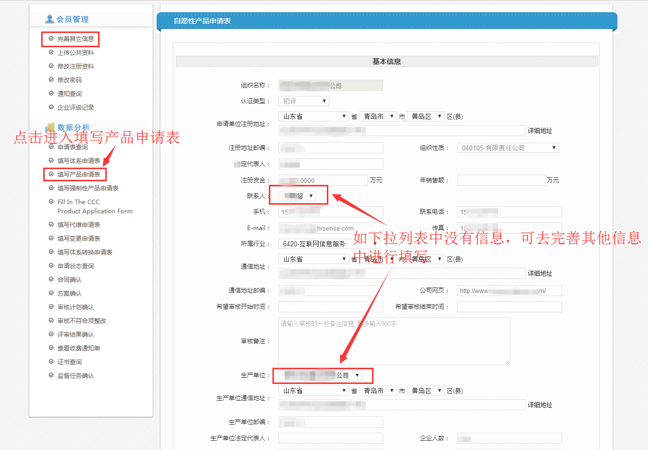Expand the 所属行业 dropdown

[x=329, y=244]
